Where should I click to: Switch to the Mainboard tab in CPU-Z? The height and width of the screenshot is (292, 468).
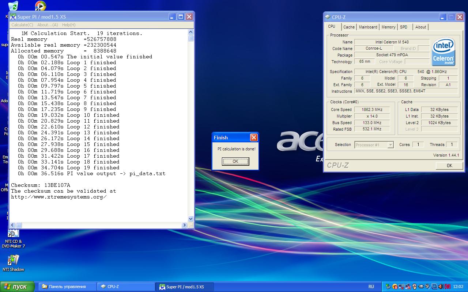pos(368,27)
